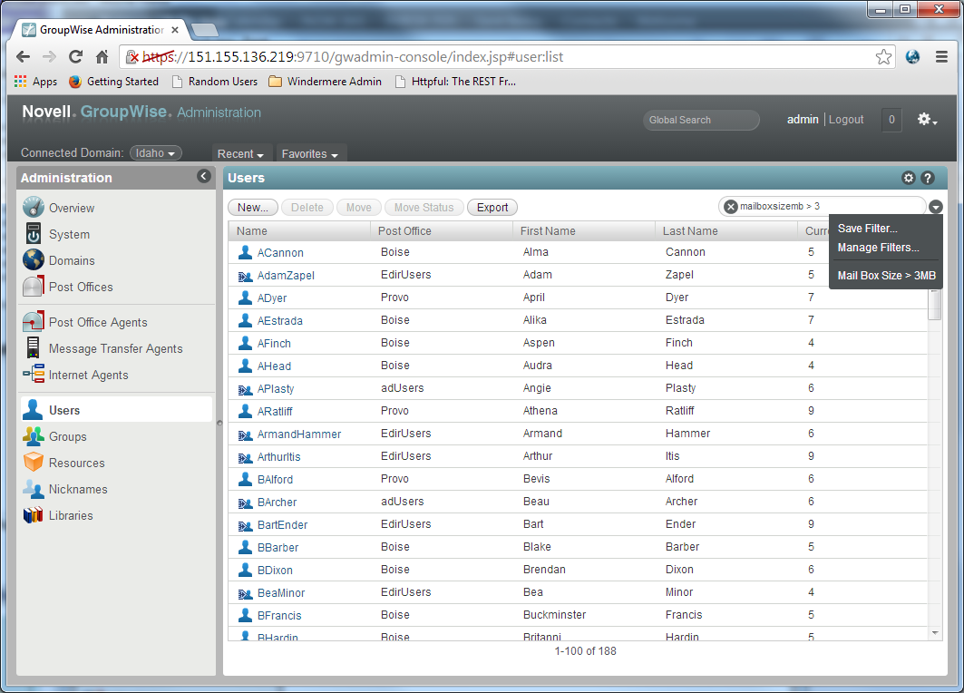Apply the Mail Box Size > 3MB filter
Image resolution: width=964 pixels, height=693 pixels.
[x=887, y=276]
